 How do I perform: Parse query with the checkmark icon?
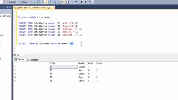click(x=34, y=2)
